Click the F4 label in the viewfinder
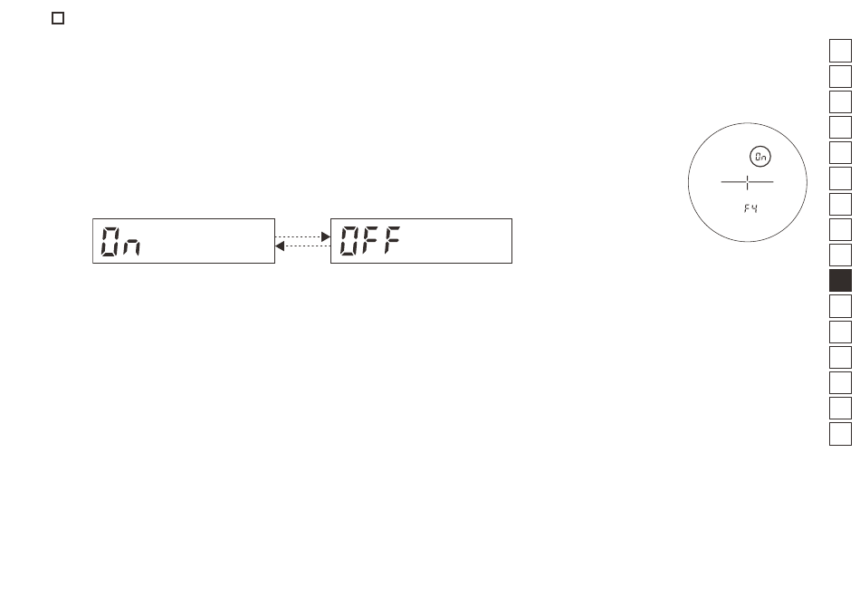 (x=750, y=208)
